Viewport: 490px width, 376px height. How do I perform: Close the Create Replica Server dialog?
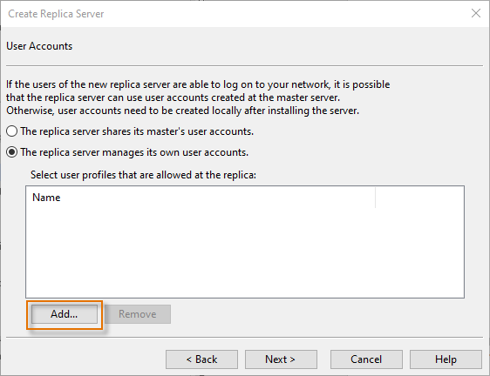[476, 13]
